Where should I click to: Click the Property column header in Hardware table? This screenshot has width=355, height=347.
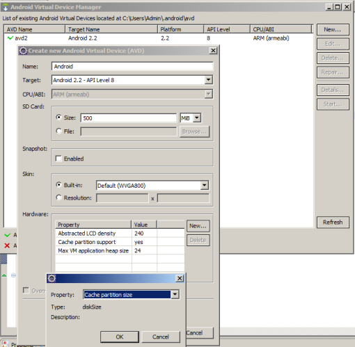click(93, 225)
